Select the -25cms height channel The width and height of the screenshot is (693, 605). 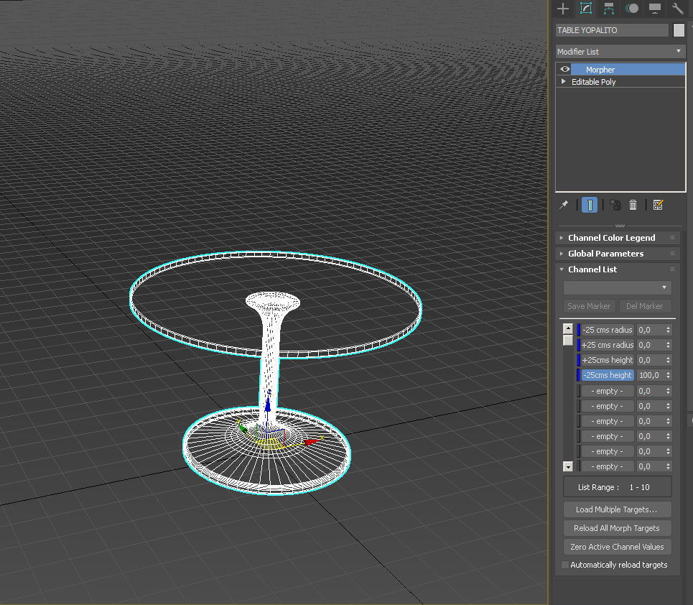click(x=608, y=375)
